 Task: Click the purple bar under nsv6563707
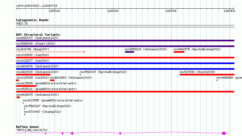tap(125, 41)
